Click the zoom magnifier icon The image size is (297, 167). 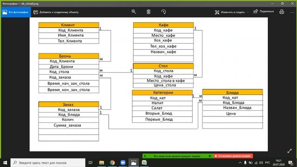tap(134, 12)
